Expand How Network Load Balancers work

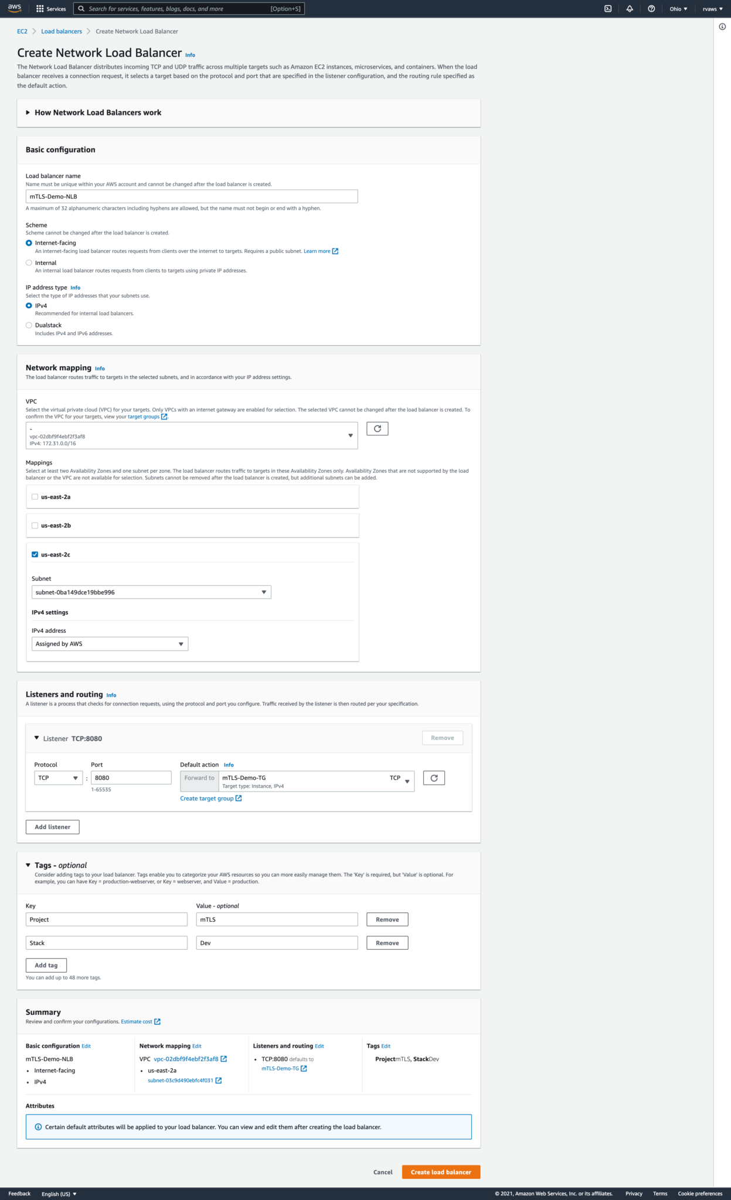coord(94,112)
